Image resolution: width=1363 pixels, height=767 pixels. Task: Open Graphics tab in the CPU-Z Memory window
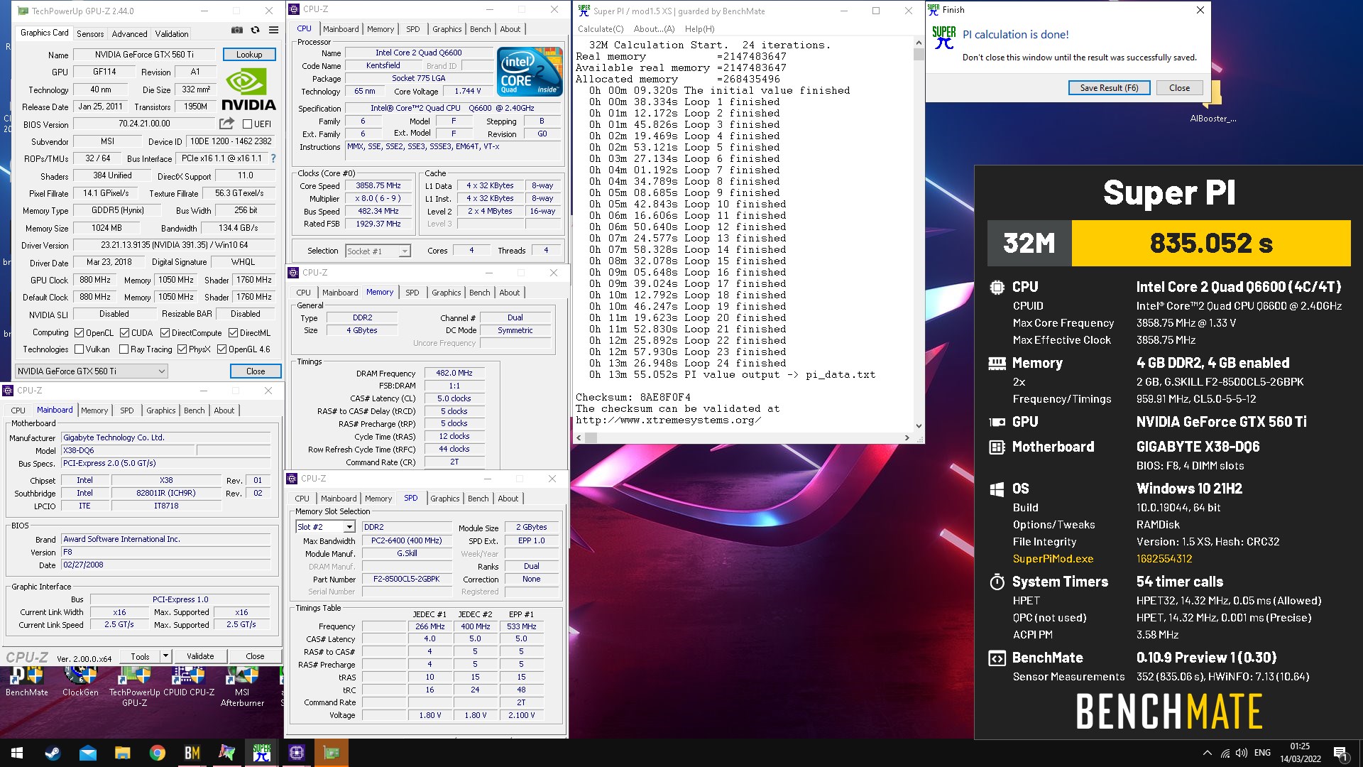tap(446, 293)
